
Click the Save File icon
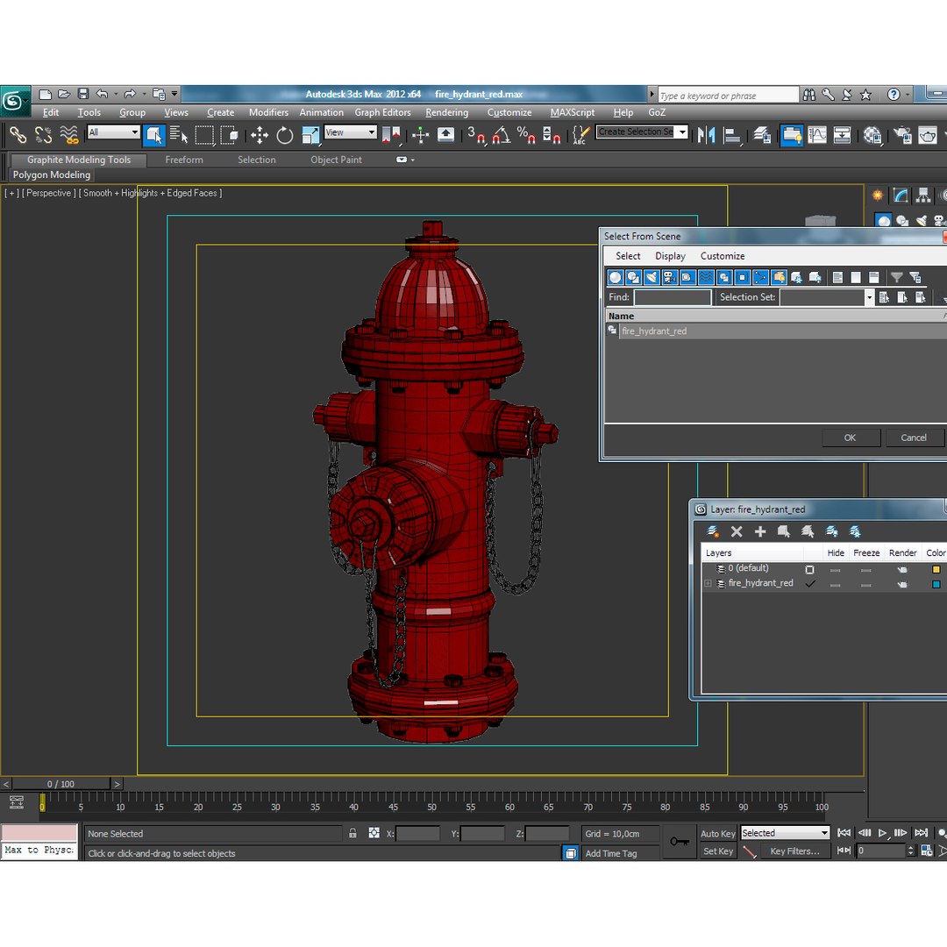pyautogui.click(x=83, y=94)
